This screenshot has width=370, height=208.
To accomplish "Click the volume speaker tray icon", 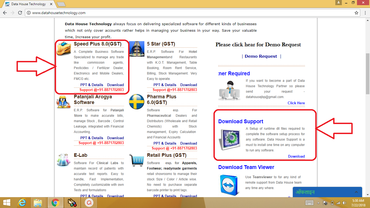I will [x=344, y=203].
